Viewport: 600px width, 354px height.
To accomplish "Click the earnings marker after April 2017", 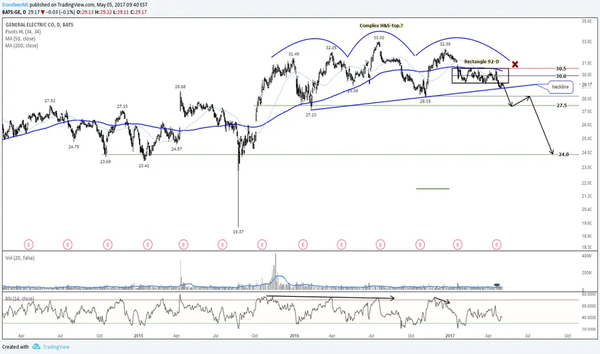I will point(497,244).
